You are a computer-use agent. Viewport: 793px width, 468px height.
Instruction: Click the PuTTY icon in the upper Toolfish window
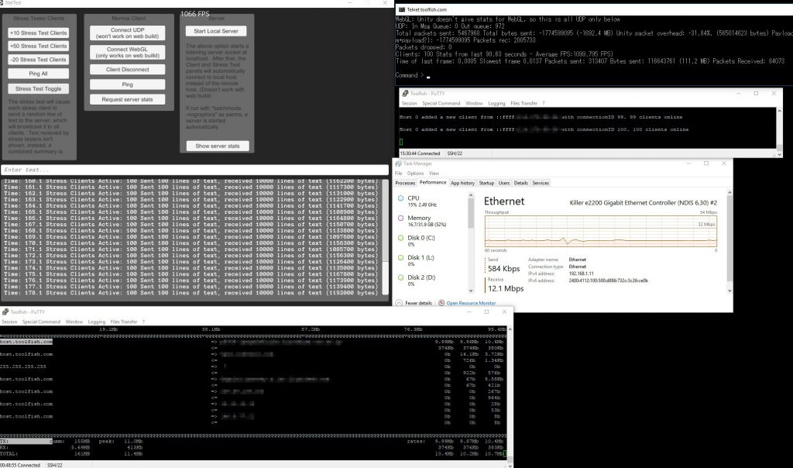coord(404,94)
